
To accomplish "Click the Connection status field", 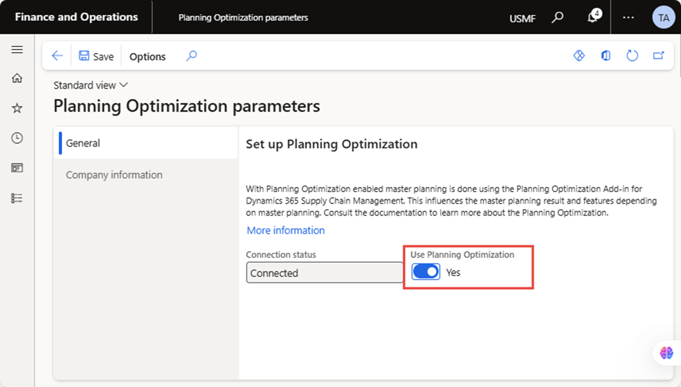I will coord(324,273).
